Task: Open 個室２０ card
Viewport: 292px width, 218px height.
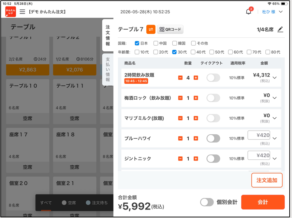Action: (28, 197)
